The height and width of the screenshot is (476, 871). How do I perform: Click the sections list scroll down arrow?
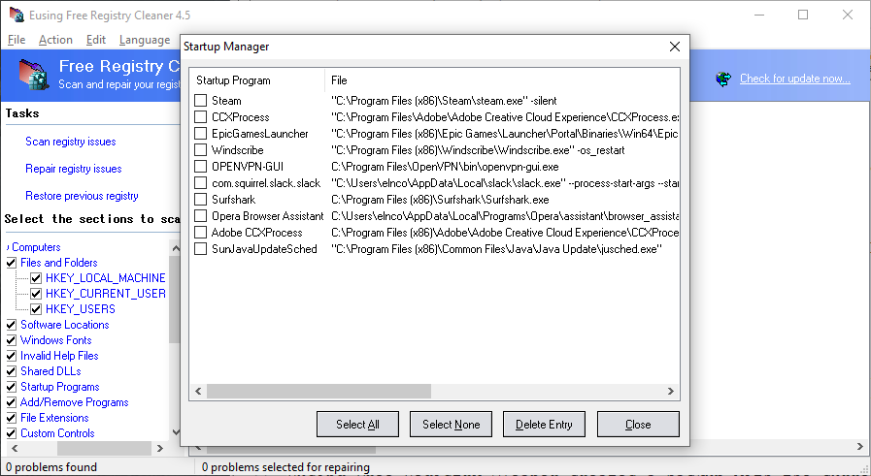(175, 432)
